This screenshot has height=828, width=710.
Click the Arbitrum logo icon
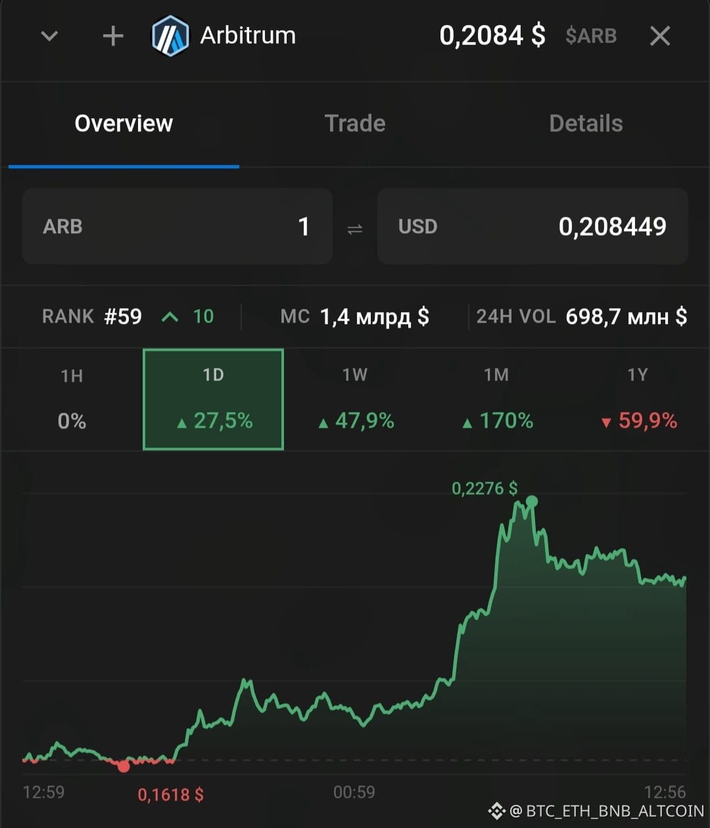pos(170,35)
